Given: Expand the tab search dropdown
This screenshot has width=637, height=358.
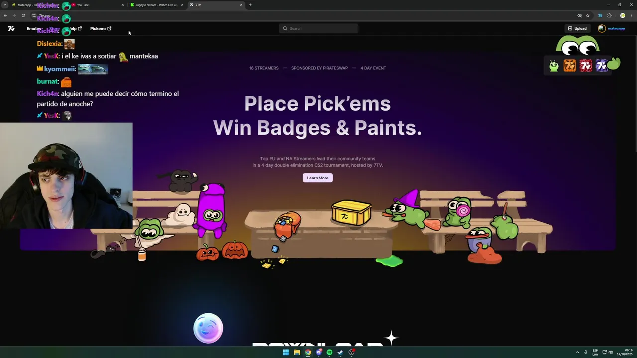Looking at the screenshot, I should point(5,5).
